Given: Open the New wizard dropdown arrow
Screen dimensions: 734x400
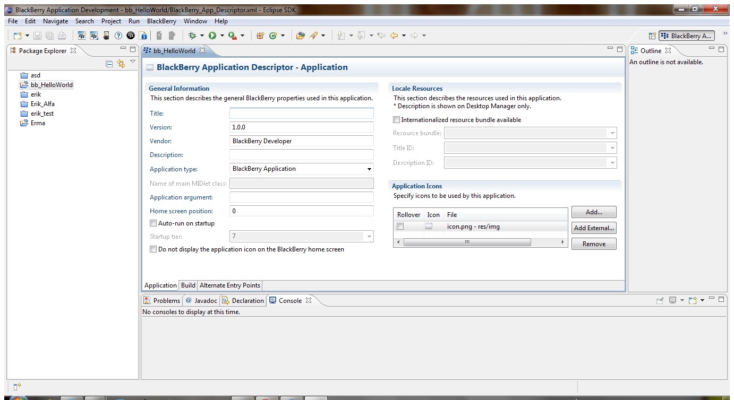Looking at the screenshot, I should [27, 36].
